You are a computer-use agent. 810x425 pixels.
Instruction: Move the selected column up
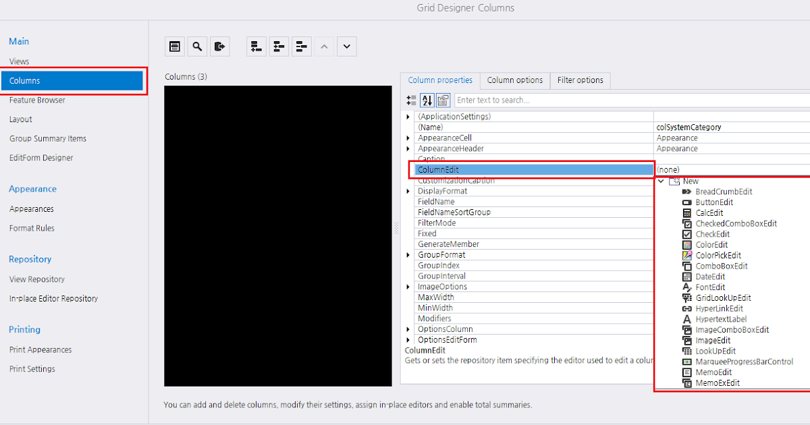click(x=323, y=46)
